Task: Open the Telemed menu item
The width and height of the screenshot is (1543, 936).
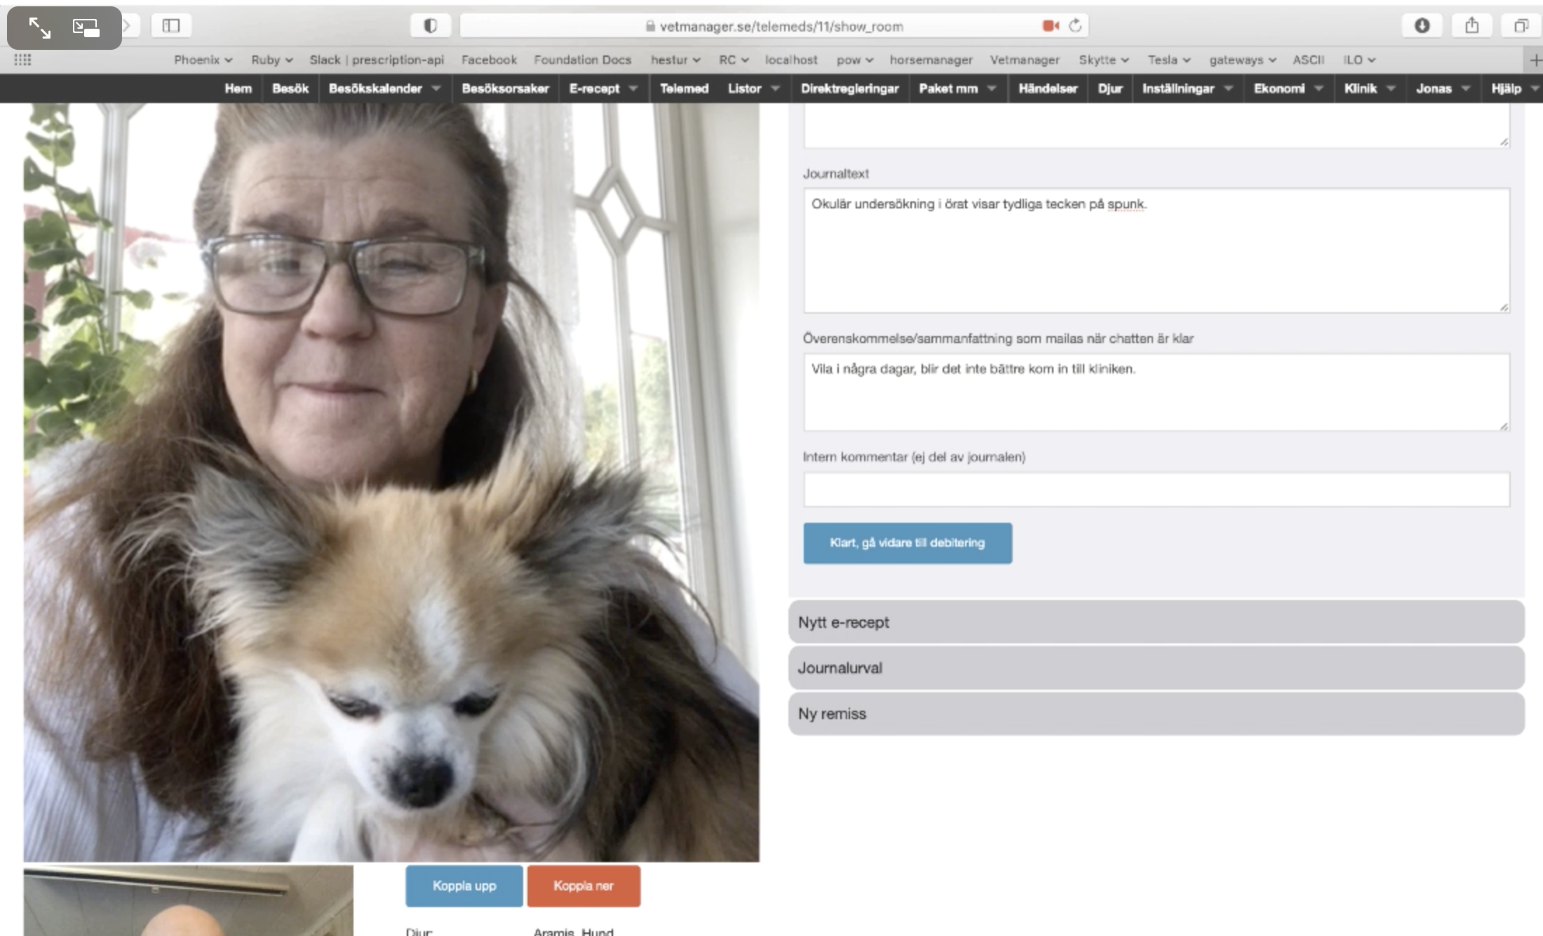Action: 684,88
